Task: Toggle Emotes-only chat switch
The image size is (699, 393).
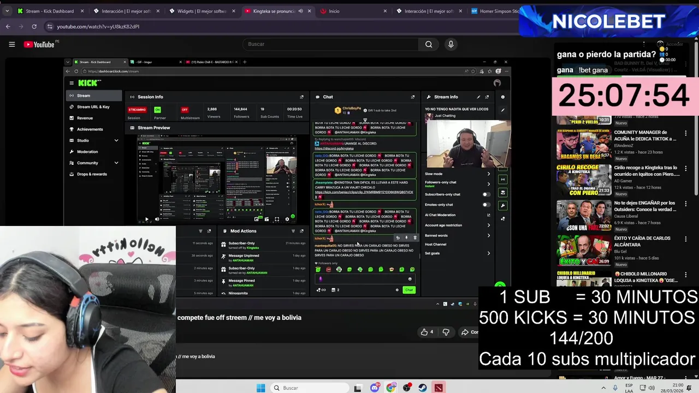Action: pyautogui.click(x=486, y=205)
